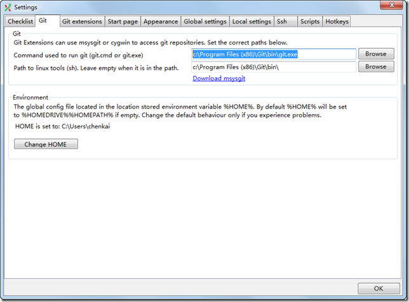The image size is (409, 302).
Task: Switch to the Checklist tab
Action: pos(20,22)
